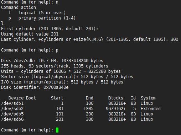Click the 'primary partition (1-4)' option text
181x135 pixels.
pos(47,18)
